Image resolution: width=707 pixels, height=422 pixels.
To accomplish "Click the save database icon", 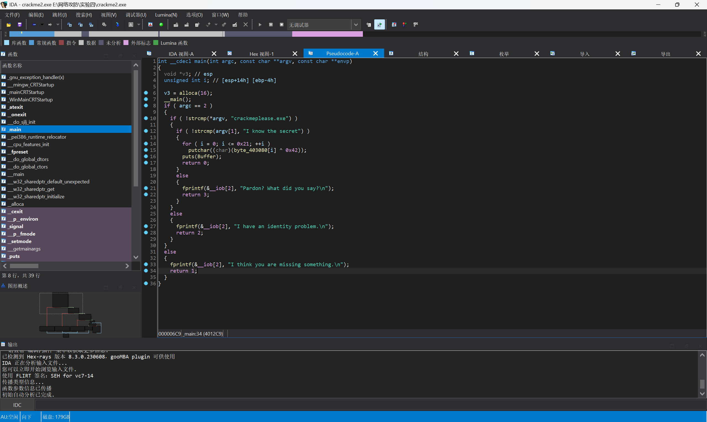I will click(x=20, y=25).
